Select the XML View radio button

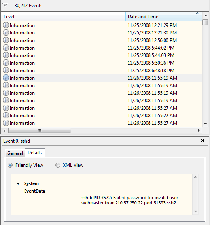[x=58, y=165]
